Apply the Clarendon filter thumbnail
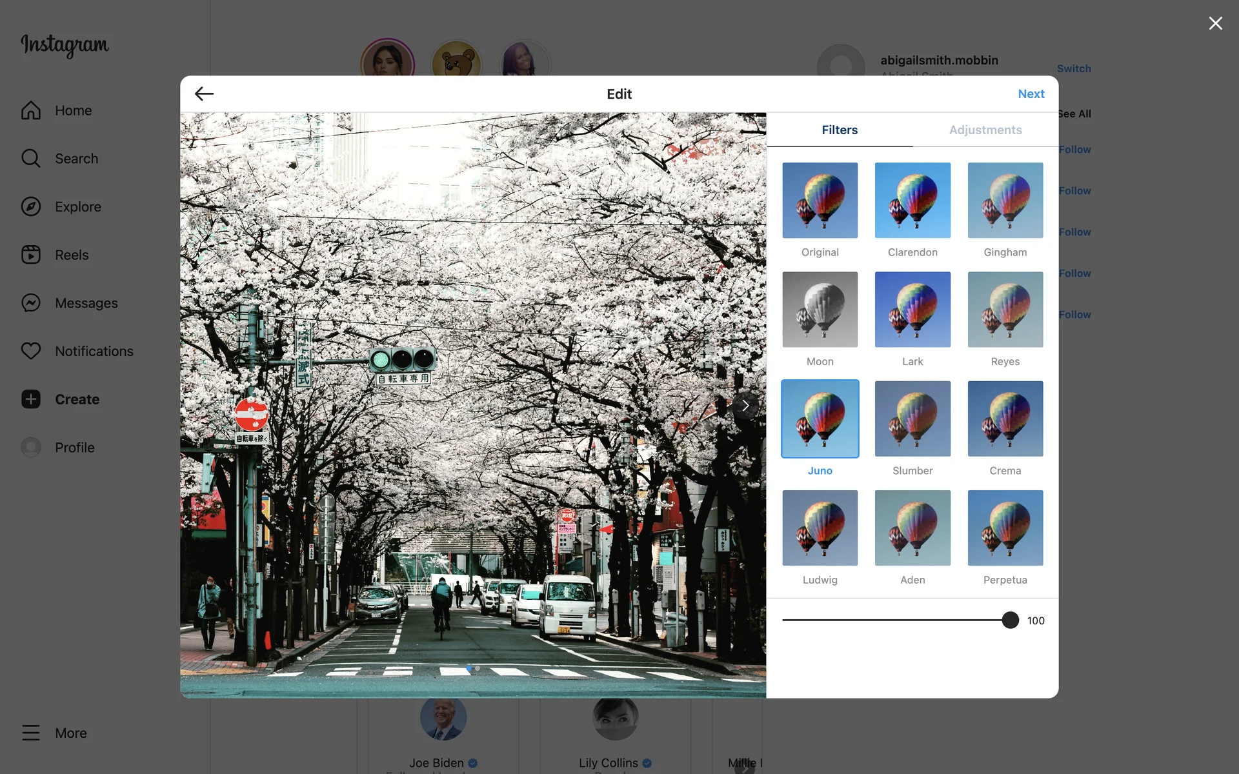1239x774 pixels. coord(912,201)
